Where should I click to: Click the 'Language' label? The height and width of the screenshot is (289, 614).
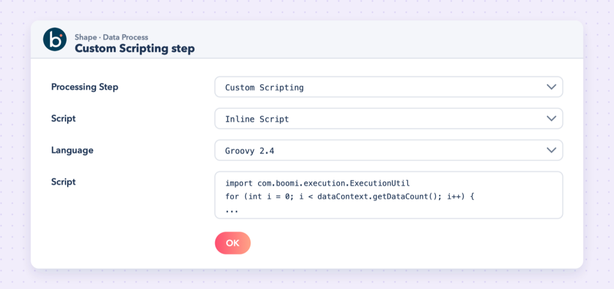coord(72,150)
